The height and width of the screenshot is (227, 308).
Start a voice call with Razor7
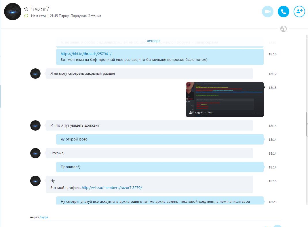pyautogui.click(x=284, y=12)
